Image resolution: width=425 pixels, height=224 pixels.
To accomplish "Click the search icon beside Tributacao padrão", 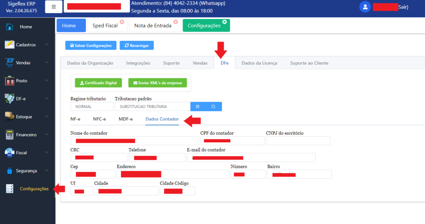I will coord(214,107).
